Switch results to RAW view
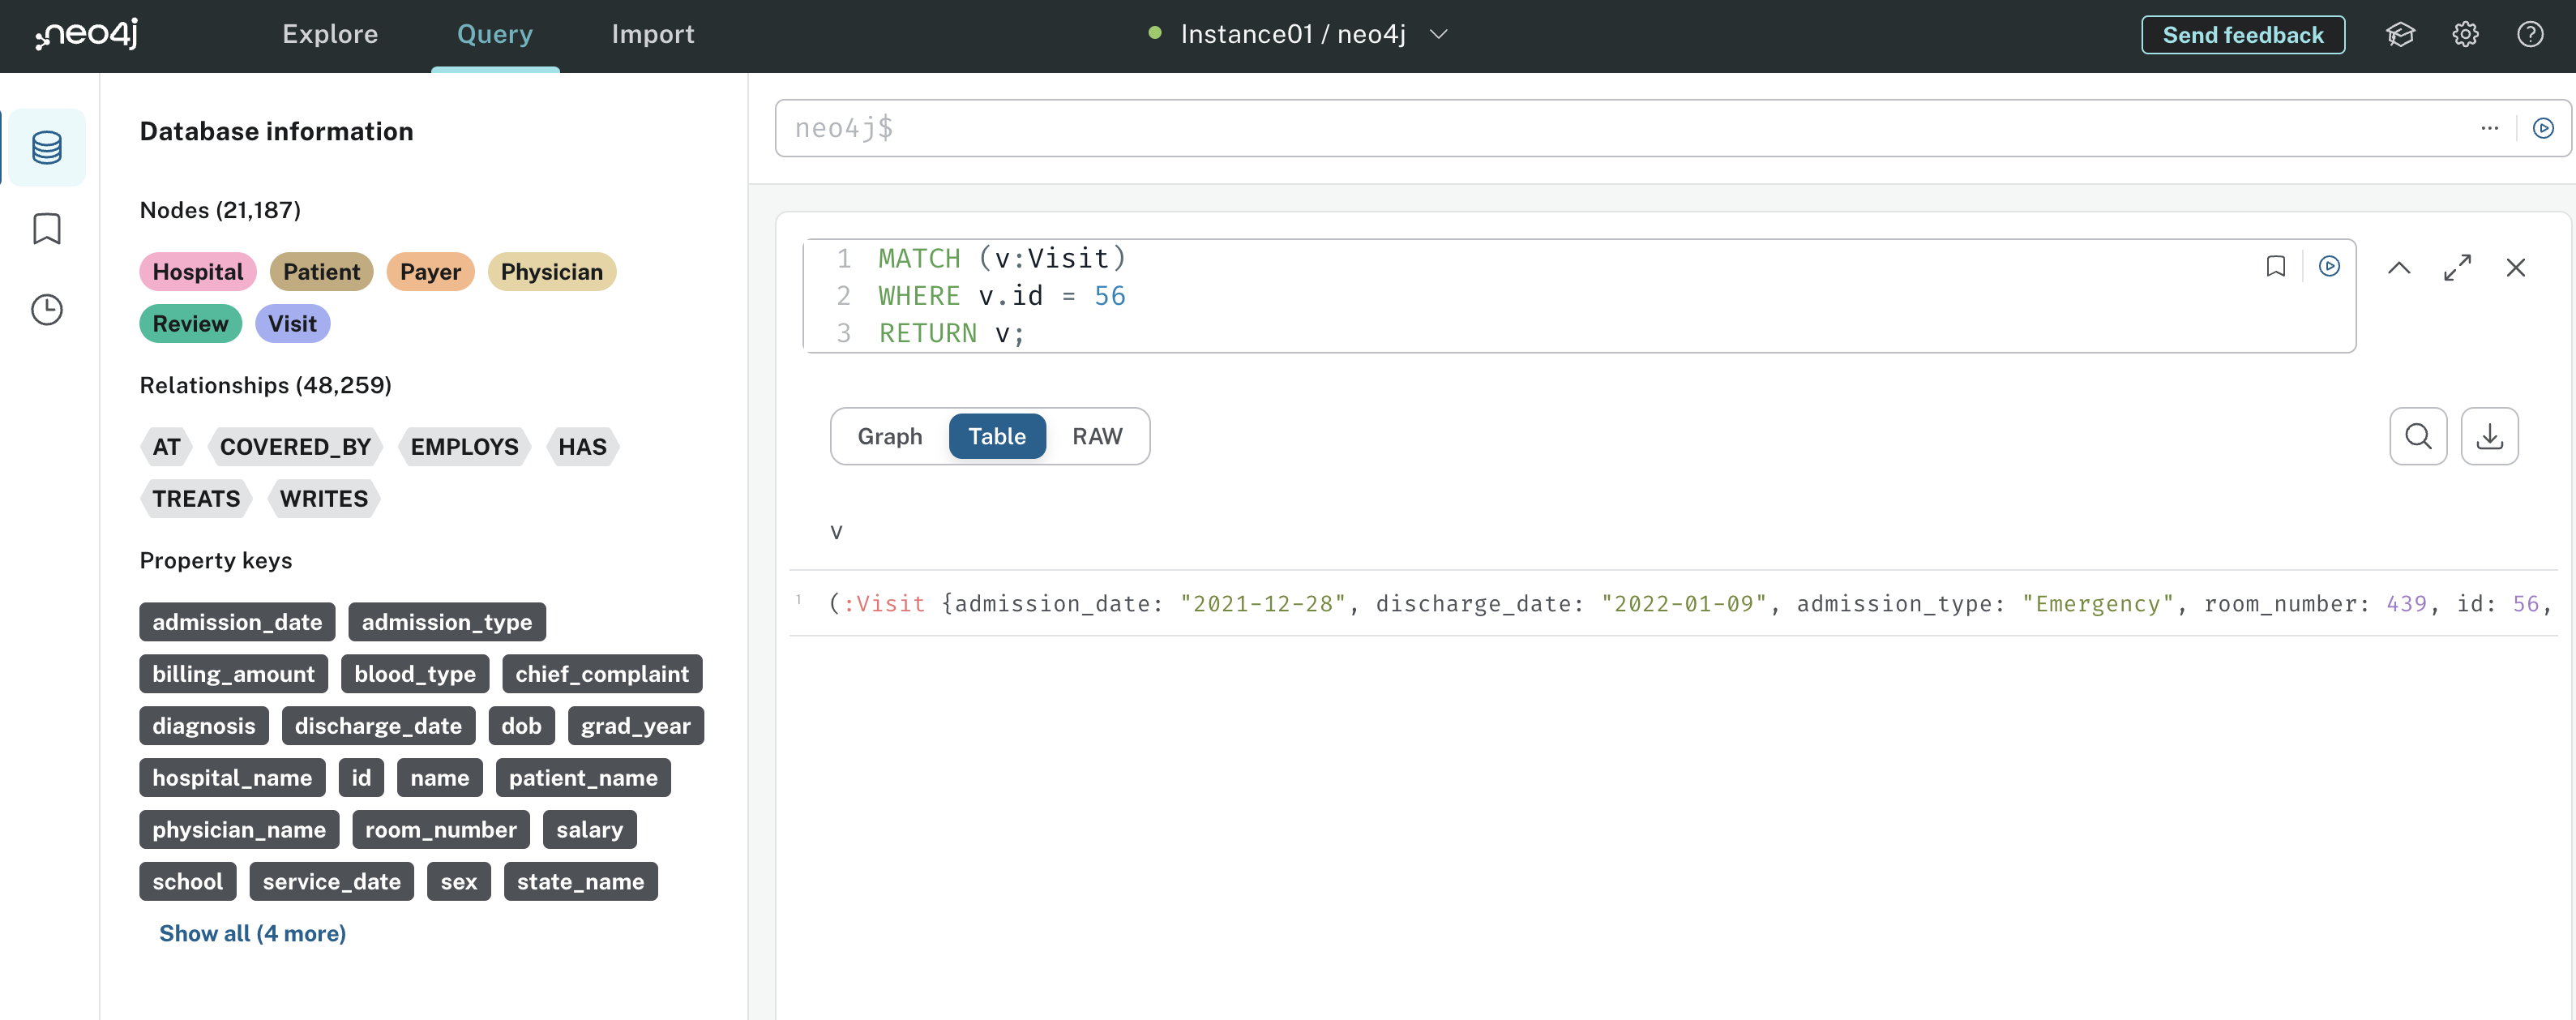Viewport: 2576px width, 1020px height. point(1098,436)
